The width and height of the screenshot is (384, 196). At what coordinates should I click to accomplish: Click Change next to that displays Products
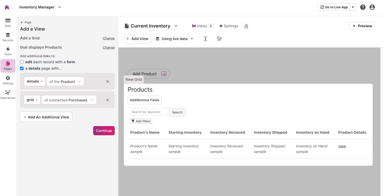[x=109, y=47]
